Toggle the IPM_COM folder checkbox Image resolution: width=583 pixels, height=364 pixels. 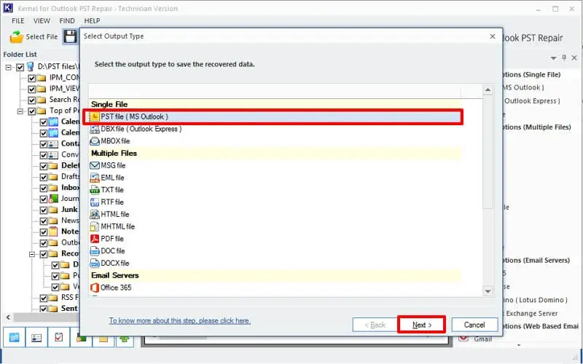pos(32,79)
